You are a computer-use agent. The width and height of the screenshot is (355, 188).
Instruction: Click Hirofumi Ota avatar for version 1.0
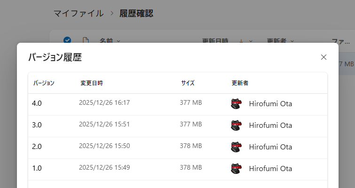point(237,169)
